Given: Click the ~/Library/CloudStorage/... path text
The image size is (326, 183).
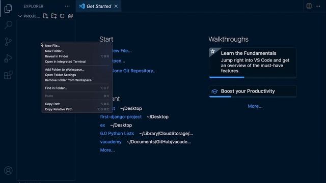Looking at the screenshot, I should coord(166,133).
